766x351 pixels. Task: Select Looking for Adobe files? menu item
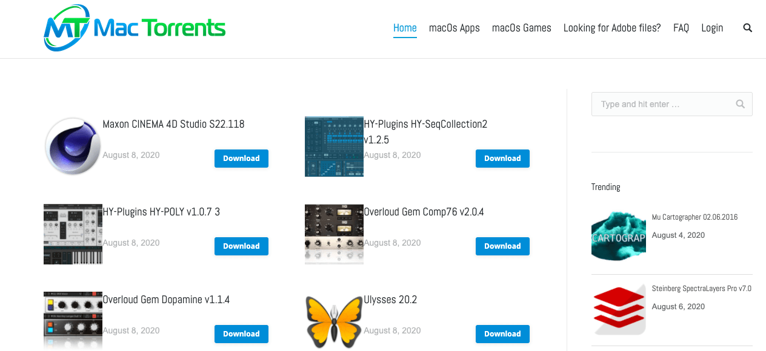pos(612,28)
